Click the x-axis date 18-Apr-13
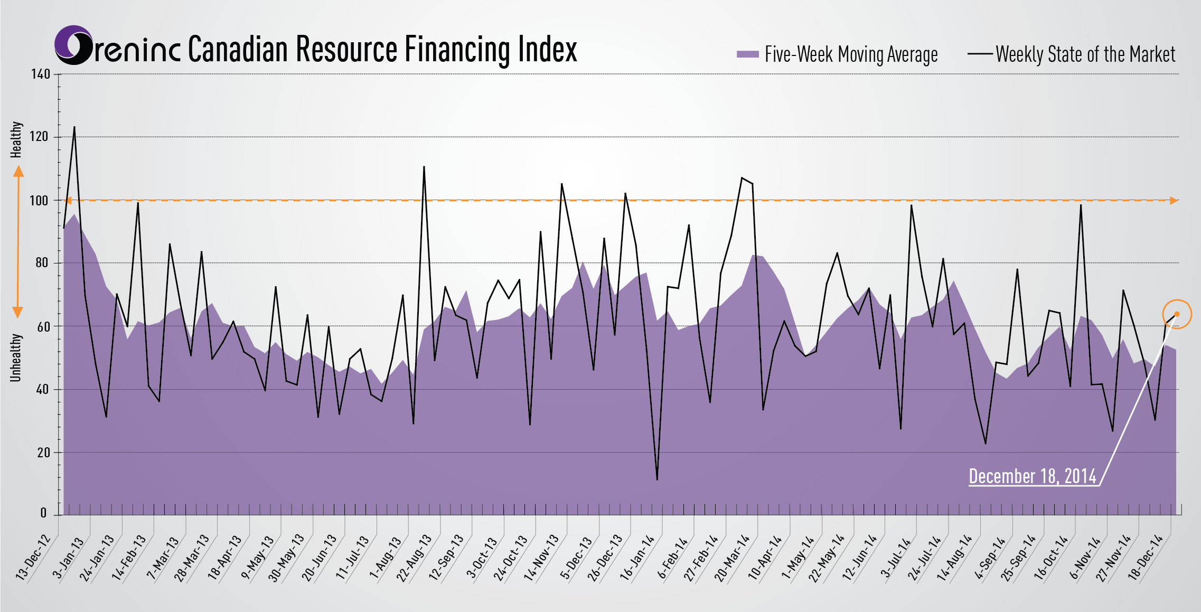Viewport: 1201px width, 612px height. click(224, 558)
